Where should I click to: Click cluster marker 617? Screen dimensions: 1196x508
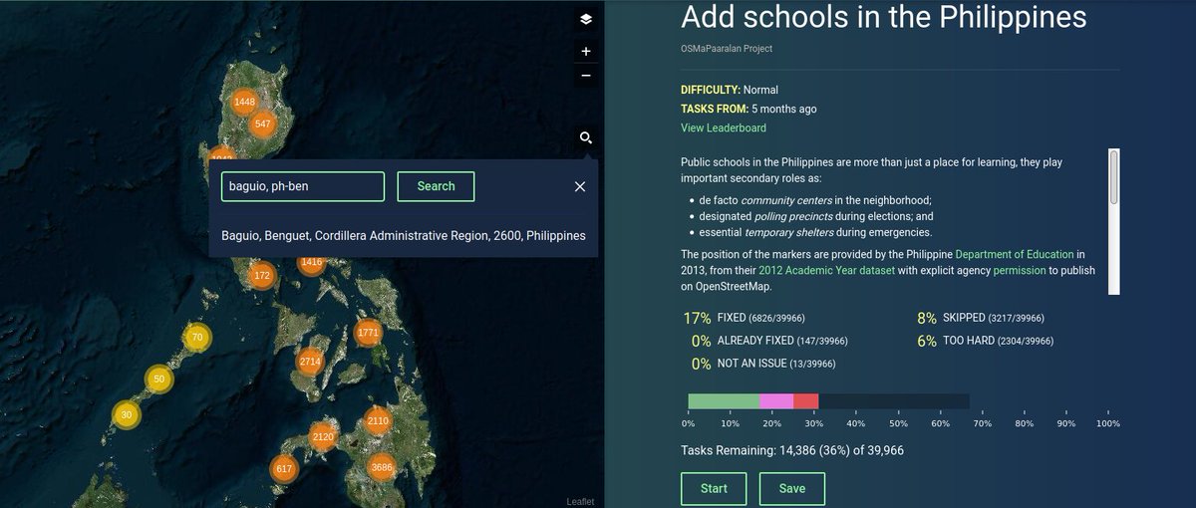[x=284, y=469]
